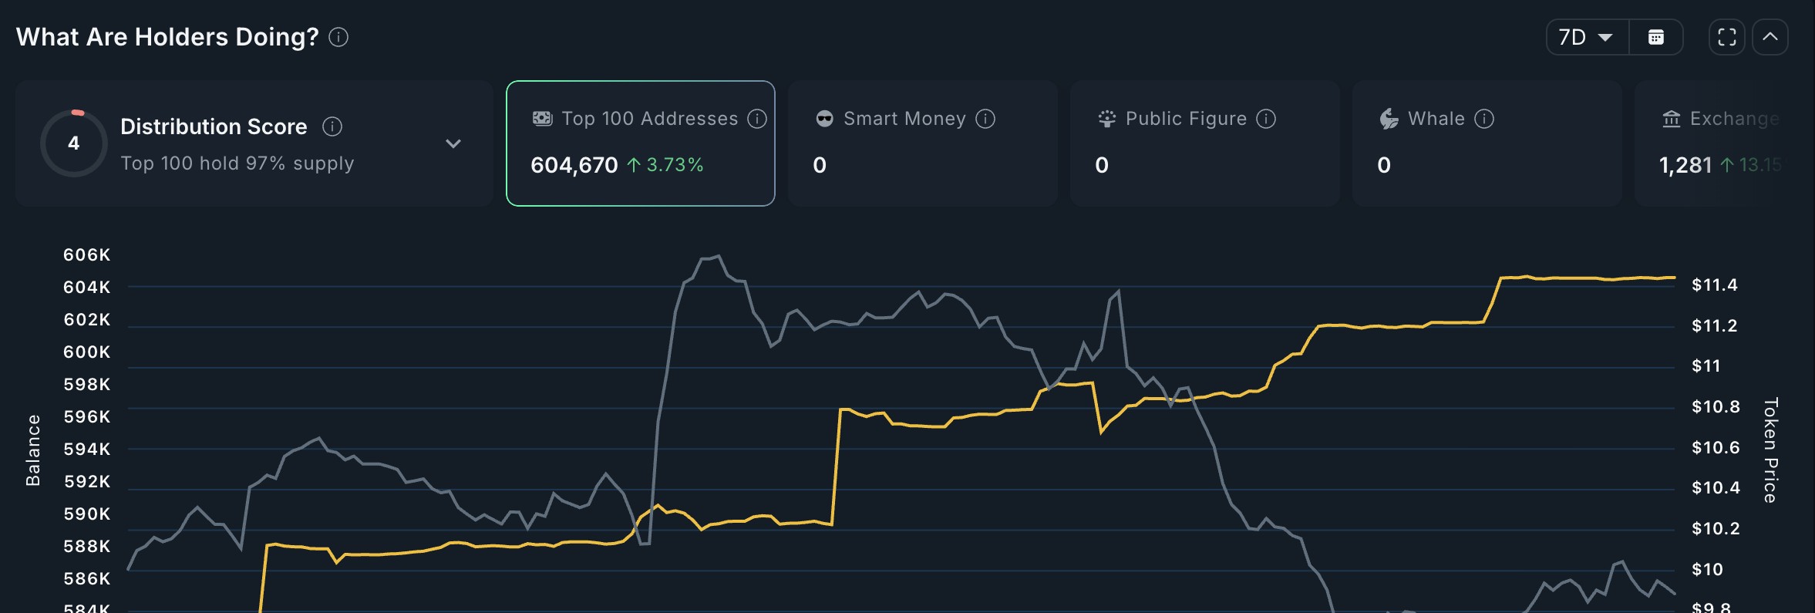Click the Smart Money sunglasses icon
The image size is (1815, 613).
(x=825, y=119)
